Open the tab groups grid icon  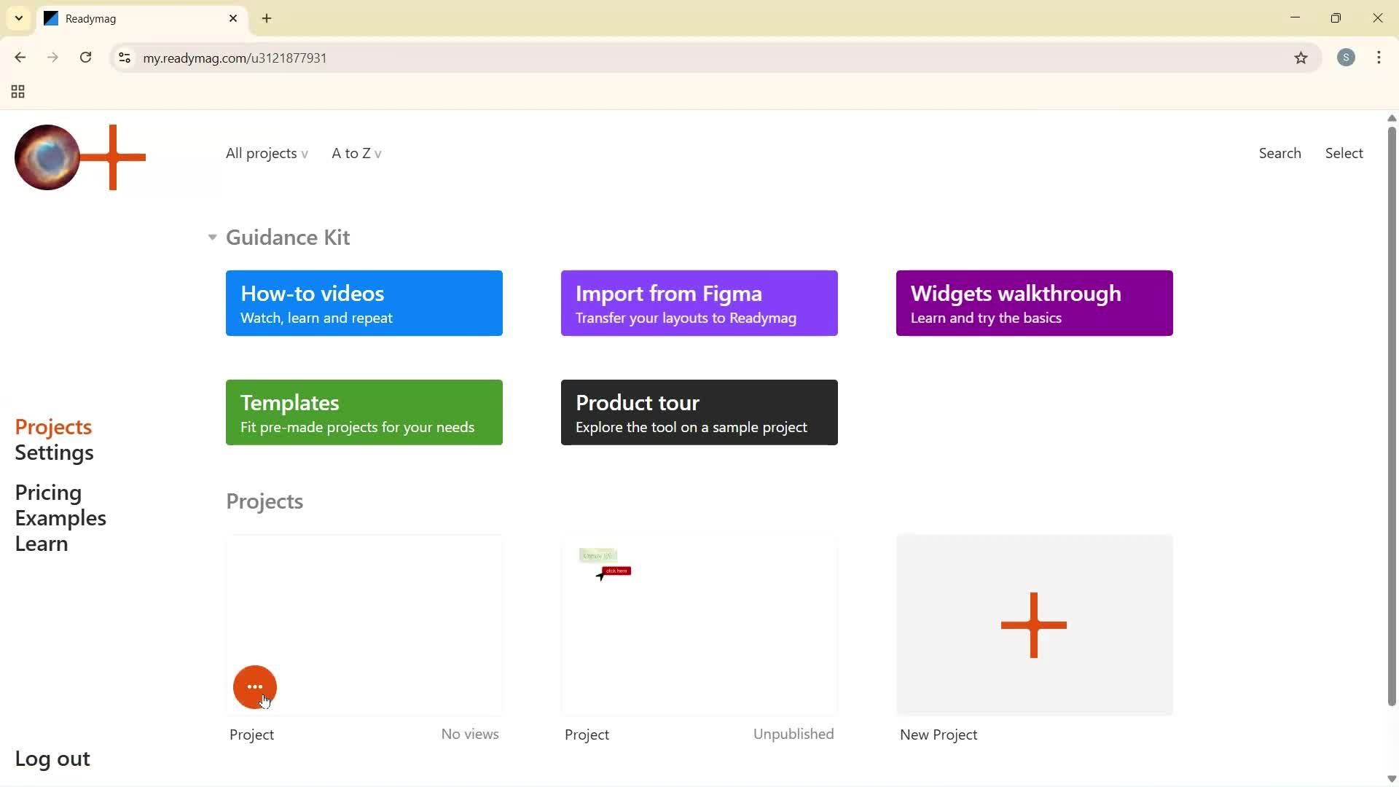tap(17, 92)
